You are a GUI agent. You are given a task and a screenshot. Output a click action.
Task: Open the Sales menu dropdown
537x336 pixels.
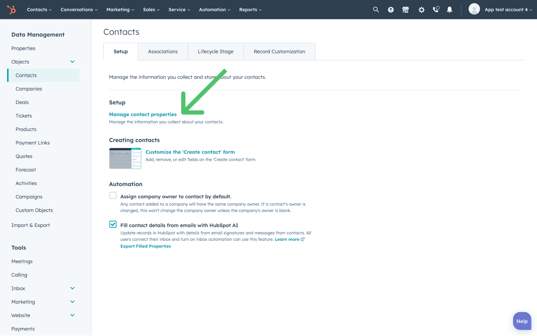point(151,10)
